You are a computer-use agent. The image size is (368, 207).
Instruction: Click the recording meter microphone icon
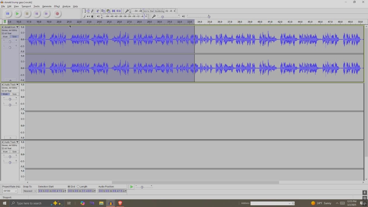127,11
